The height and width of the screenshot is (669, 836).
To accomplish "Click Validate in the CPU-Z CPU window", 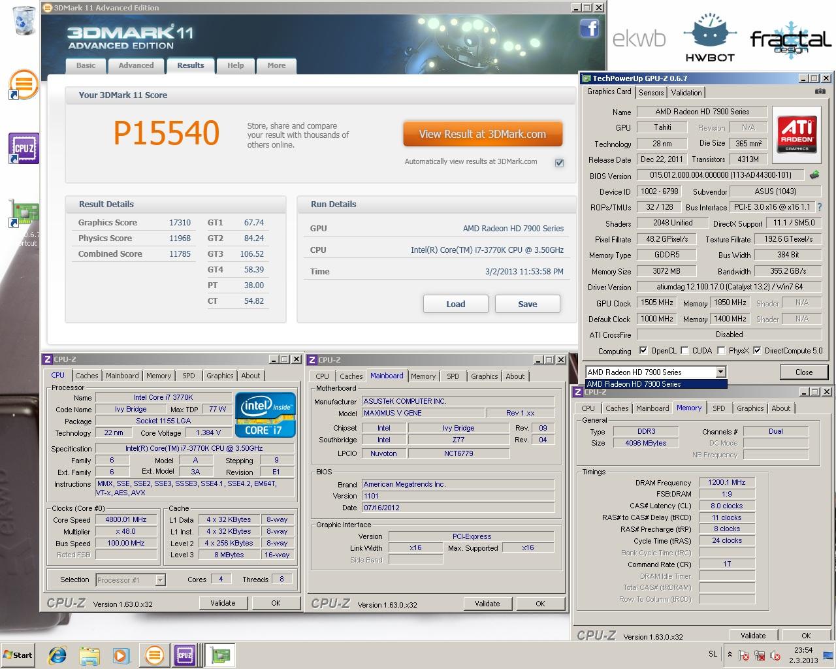I will pyautogui.click(x=223, y=603).
